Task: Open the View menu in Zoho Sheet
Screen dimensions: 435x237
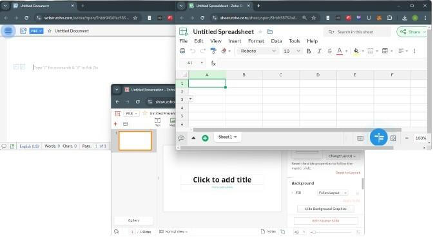Action: pyautogui.click(x=216, y=41)
